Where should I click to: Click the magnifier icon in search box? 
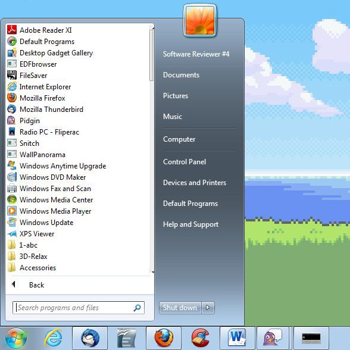point(137,308)
